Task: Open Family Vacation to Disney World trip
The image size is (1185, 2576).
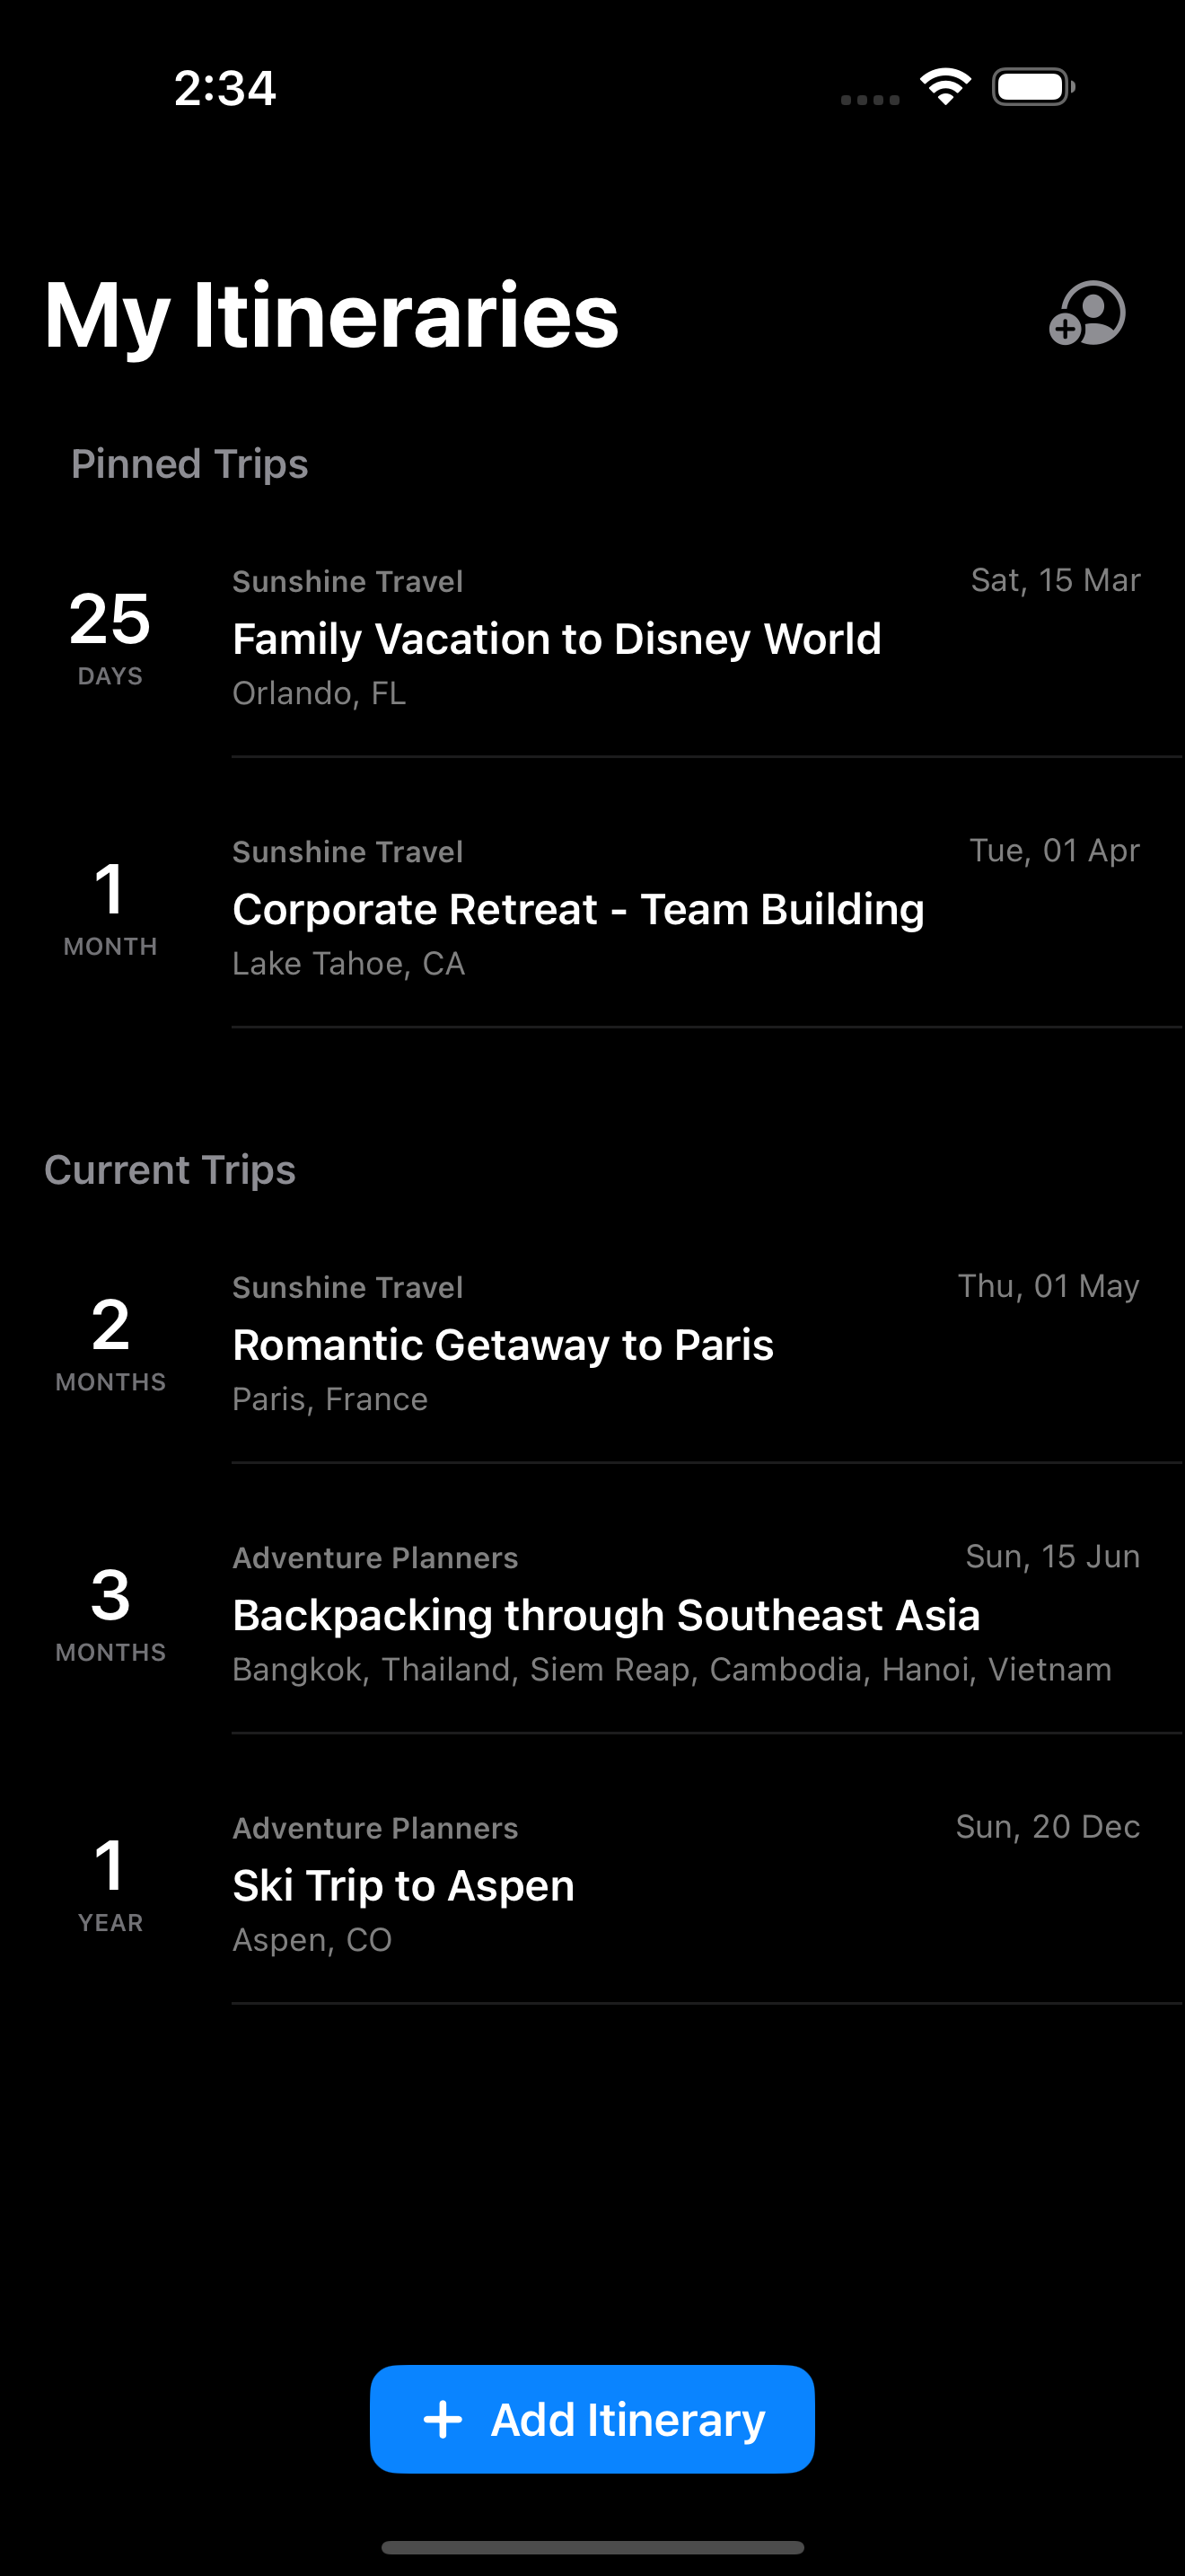Action: click(557, 639)
